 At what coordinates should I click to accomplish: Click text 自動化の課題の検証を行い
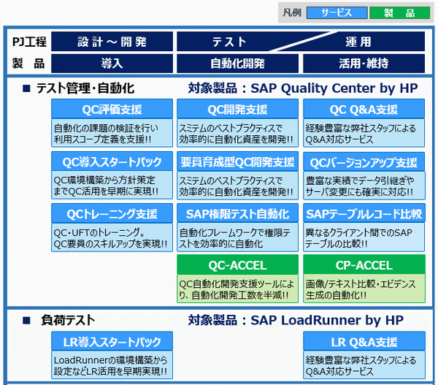click(x=106, y=128)
